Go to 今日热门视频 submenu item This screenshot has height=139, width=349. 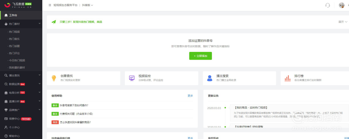coord(17,60)
